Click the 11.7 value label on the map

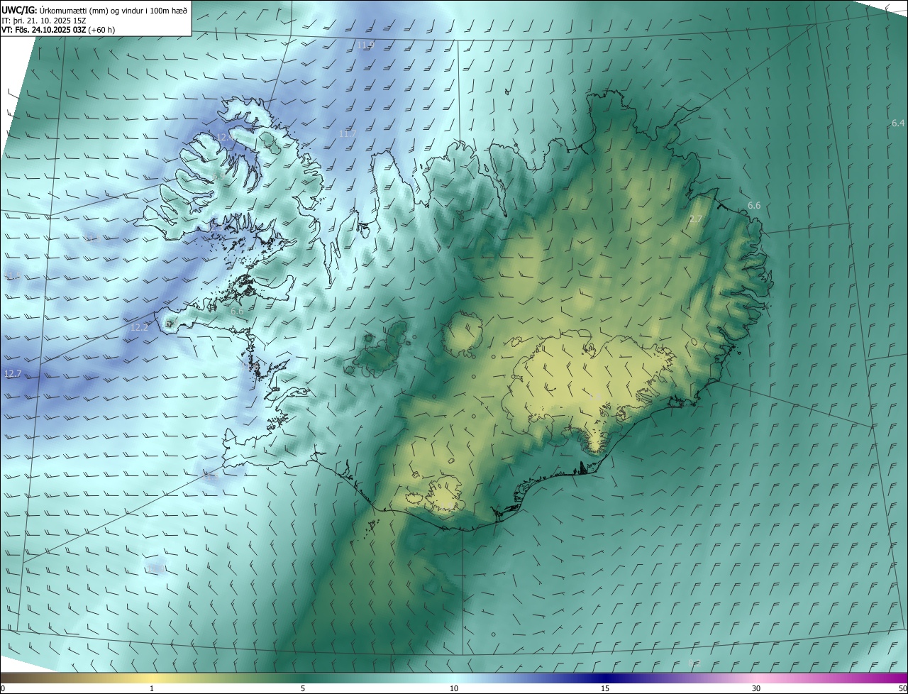point(348,133)
